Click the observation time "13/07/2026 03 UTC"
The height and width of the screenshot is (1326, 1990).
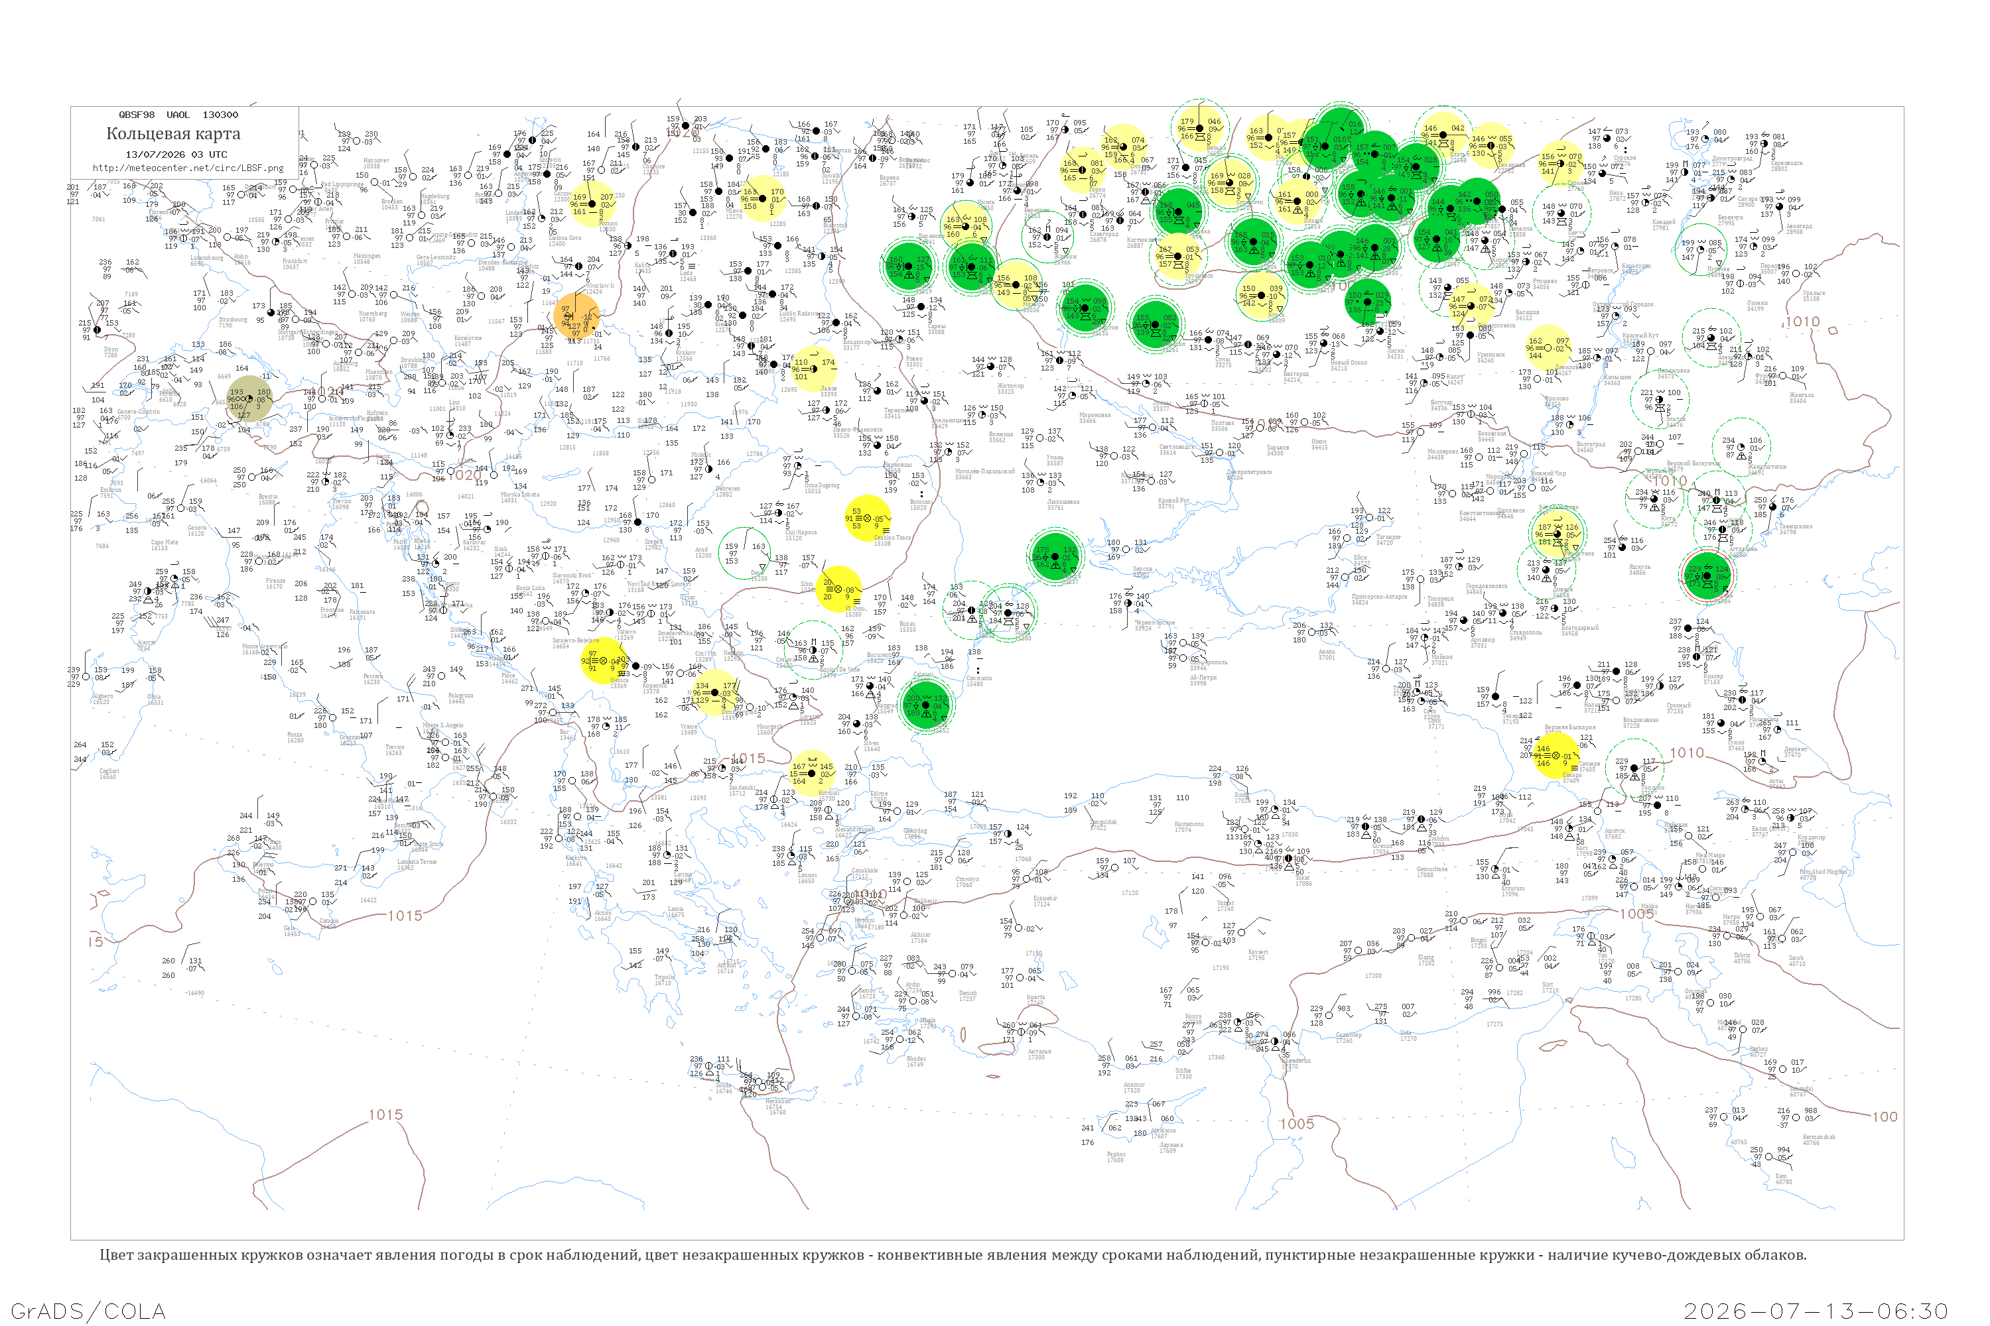(x=176, y=154)
